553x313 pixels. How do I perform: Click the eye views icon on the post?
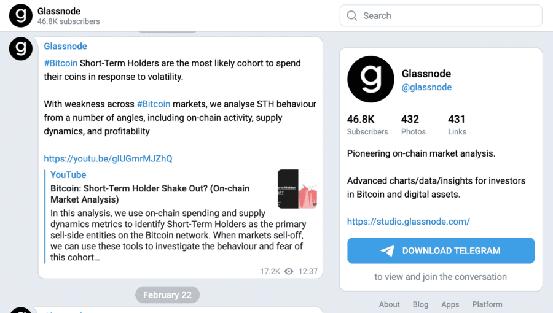click(x=289, y=271)
